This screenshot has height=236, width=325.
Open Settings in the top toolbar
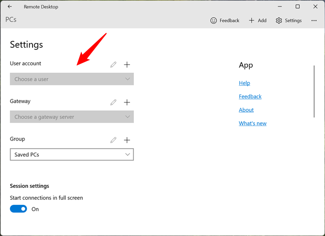point(288,21)
